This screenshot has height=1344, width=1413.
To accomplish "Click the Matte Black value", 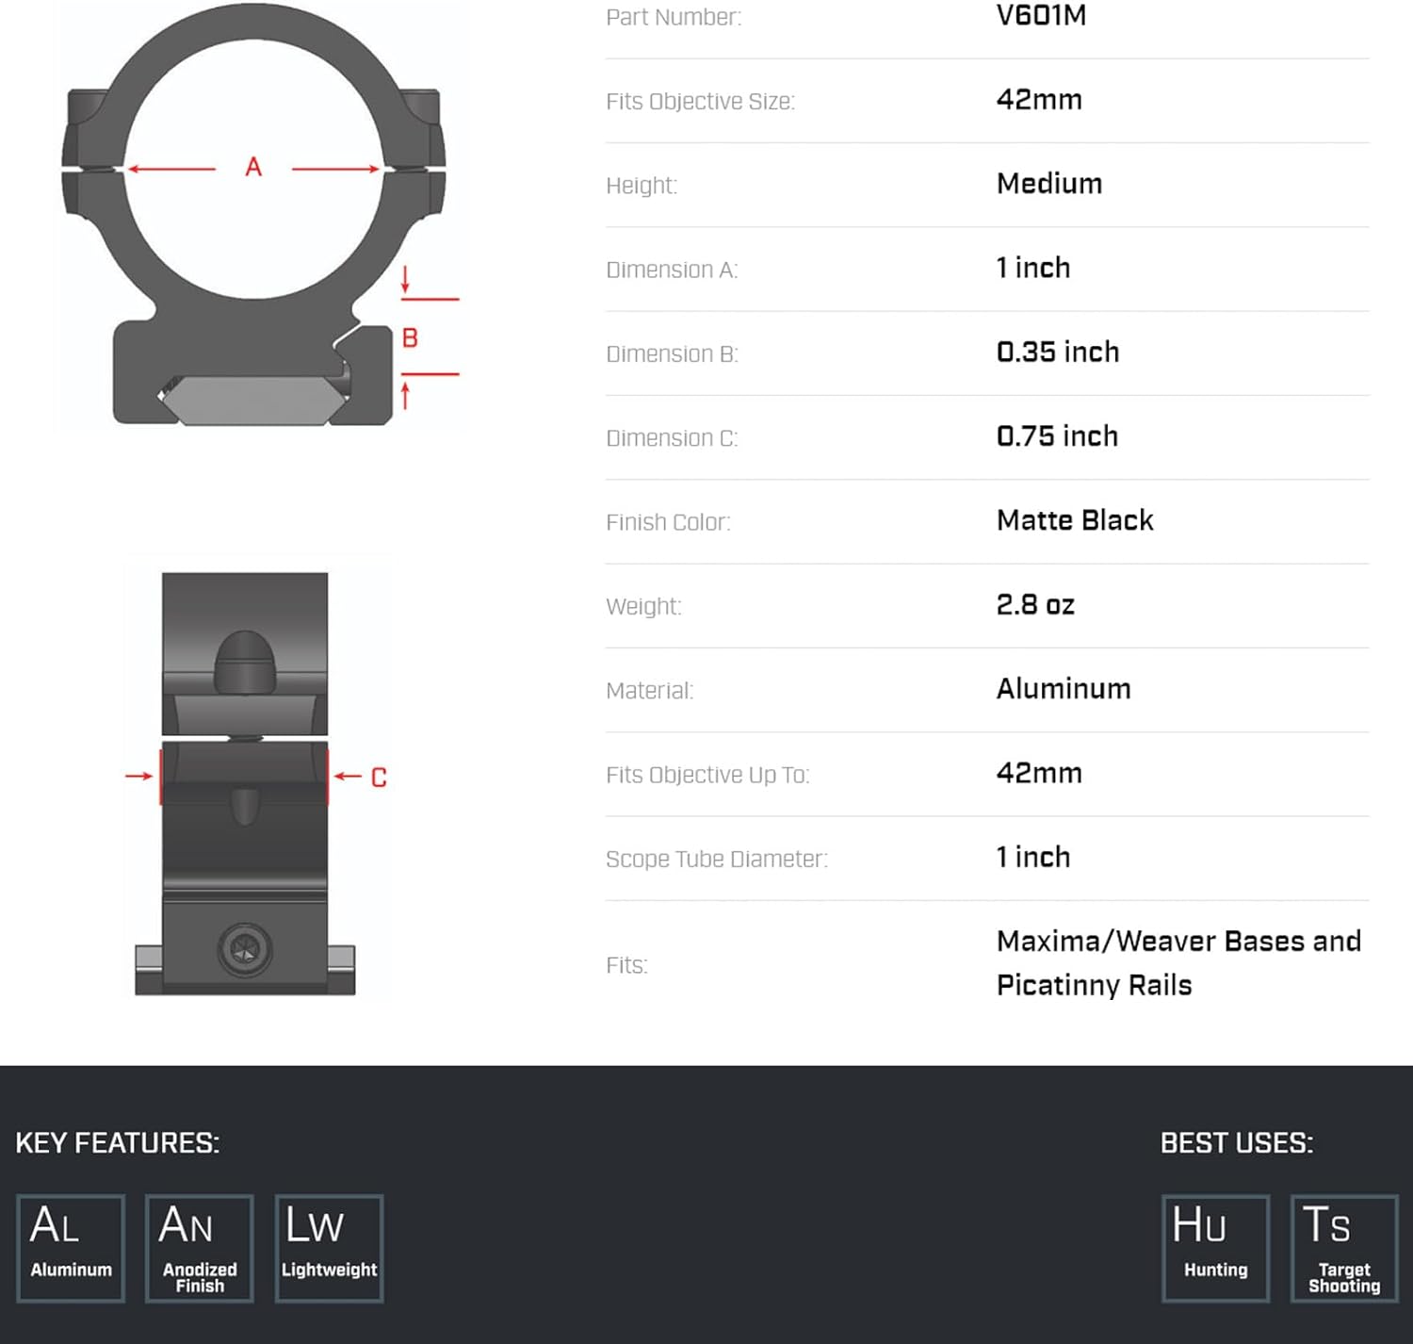I will (x=1075, y=520).
